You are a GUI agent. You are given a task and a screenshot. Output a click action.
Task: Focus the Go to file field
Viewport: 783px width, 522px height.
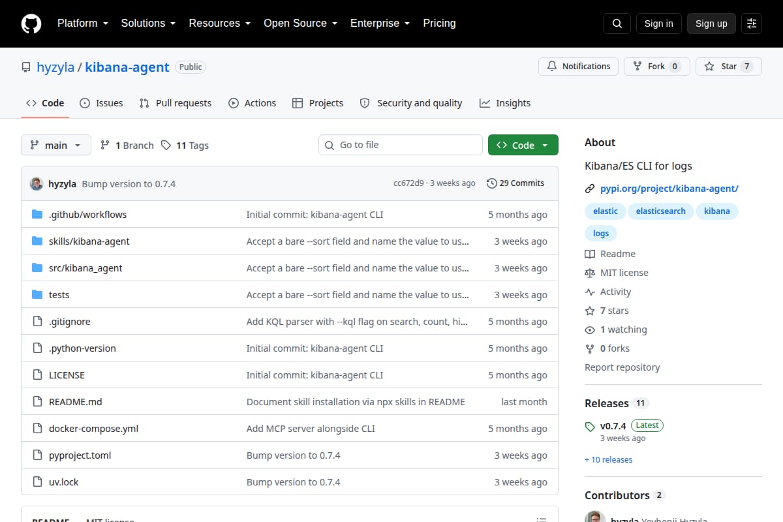click(x=401, y=145)
